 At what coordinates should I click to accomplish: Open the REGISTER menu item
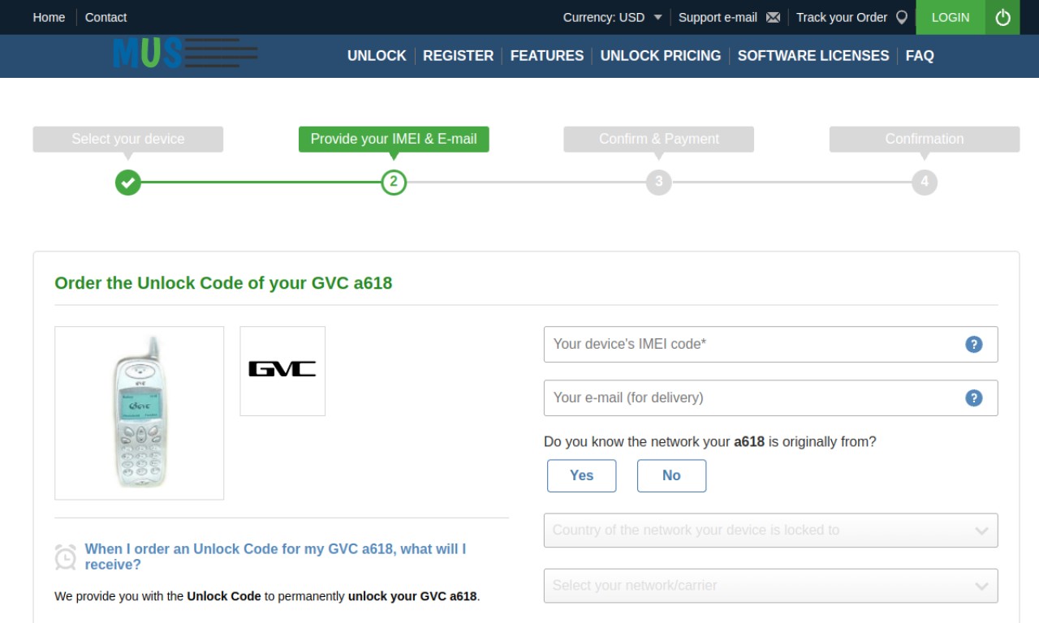(458, 55)
